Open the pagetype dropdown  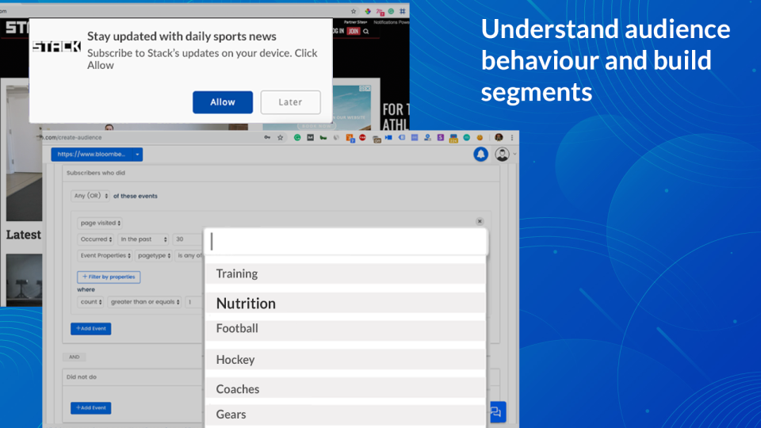(x=153, y=256)
